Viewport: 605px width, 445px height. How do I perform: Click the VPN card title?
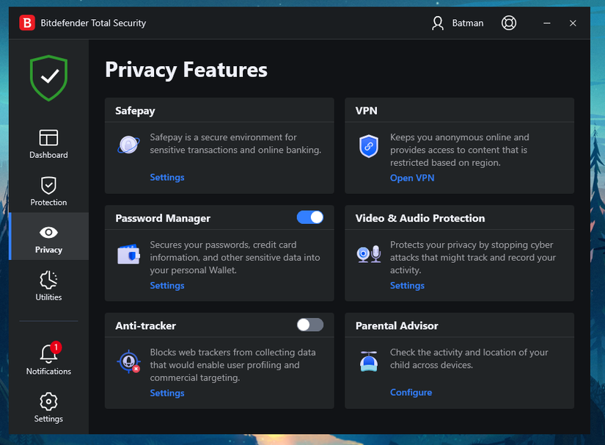366,111
